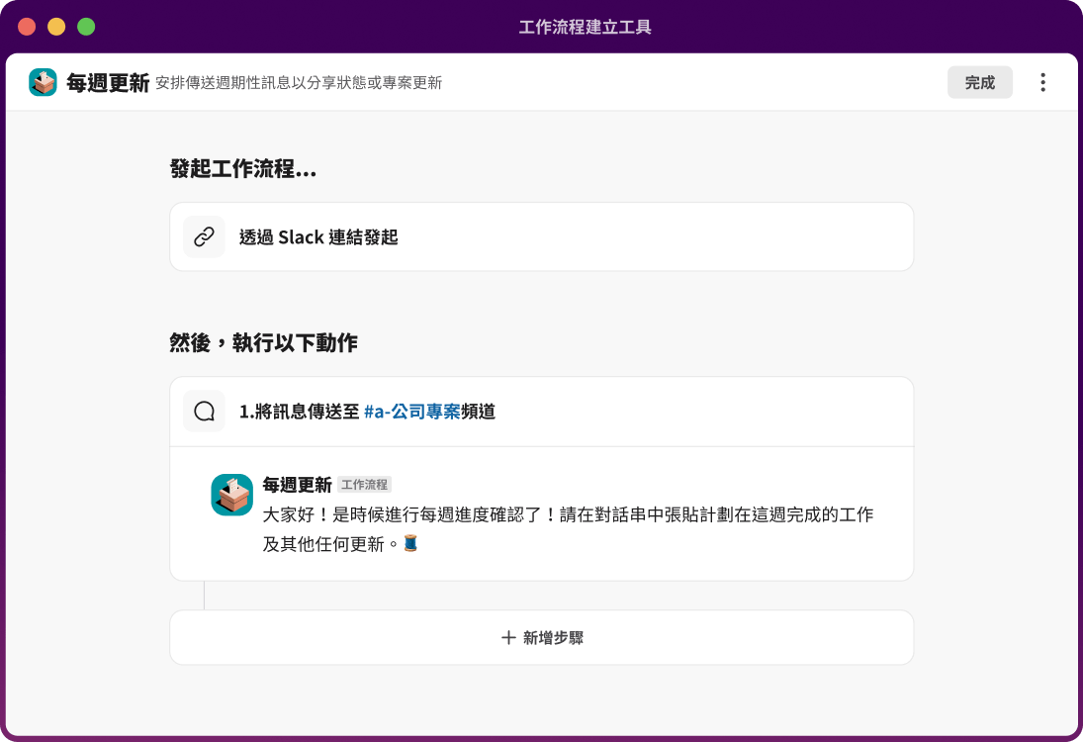1083x742 pixels.
Task: Click the 然後，執行以下動作 heading
Action: coord(263,342)
